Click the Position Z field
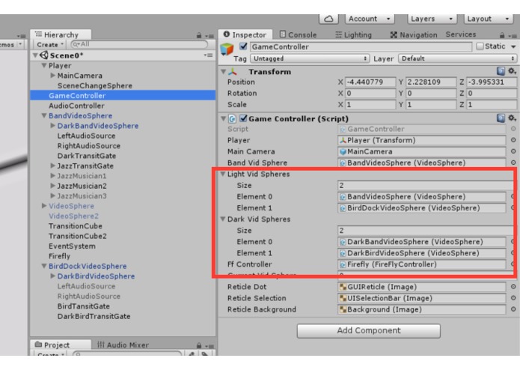 click(492, 82)
